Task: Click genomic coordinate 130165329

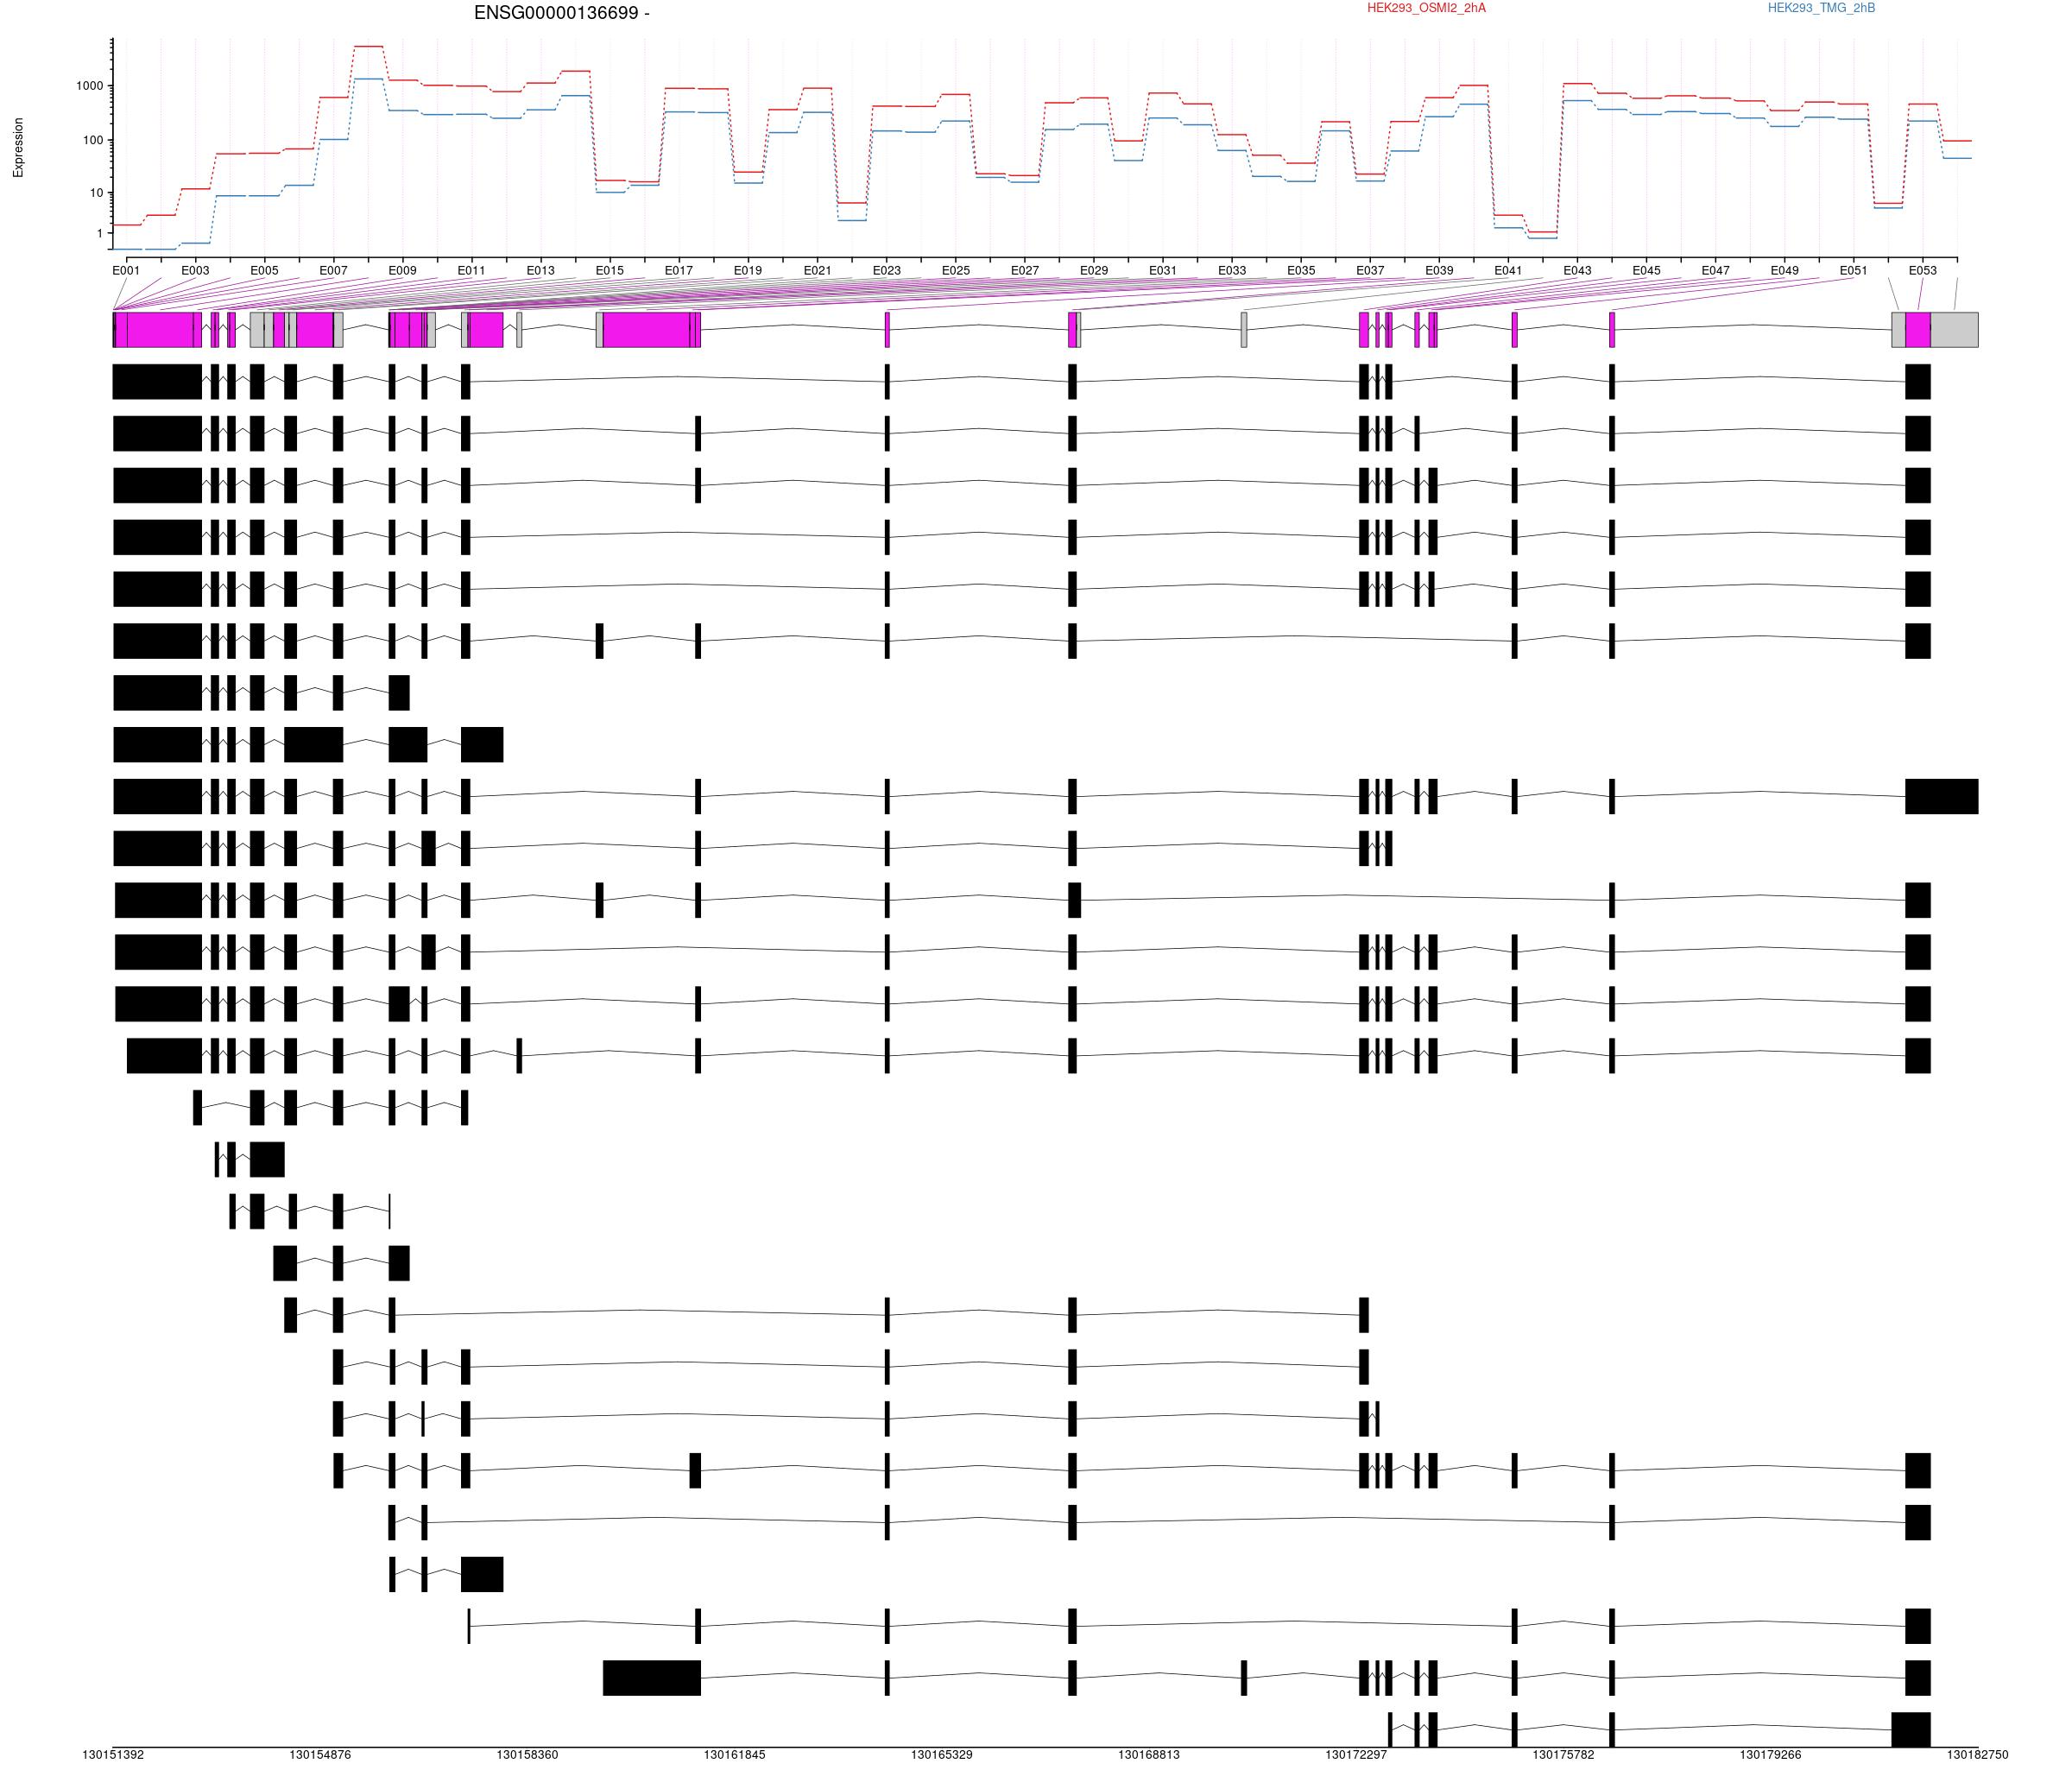Action: pyautogui.click(x=941, y=1754)
